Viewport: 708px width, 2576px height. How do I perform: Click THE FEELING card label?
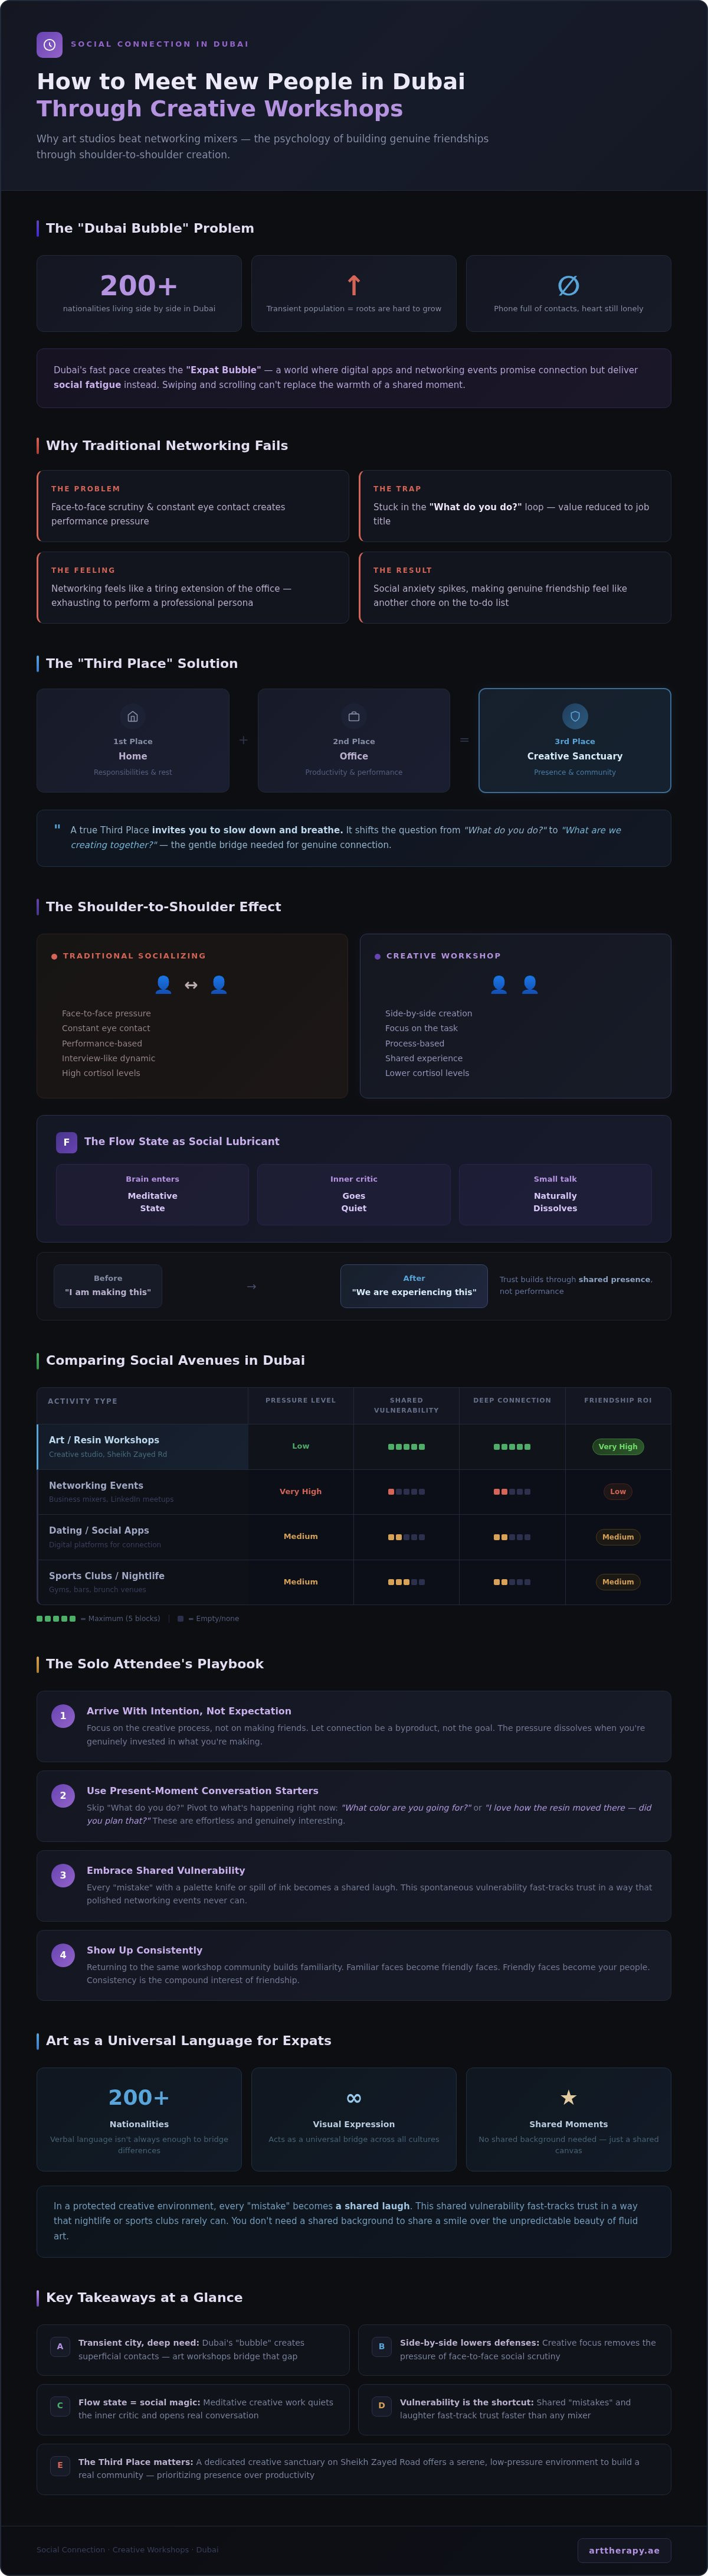click(x=83, y=570)
